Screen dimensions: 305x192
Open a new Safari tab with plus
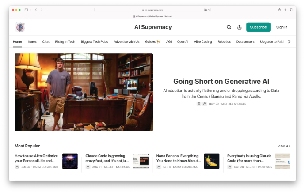point(286,10)
